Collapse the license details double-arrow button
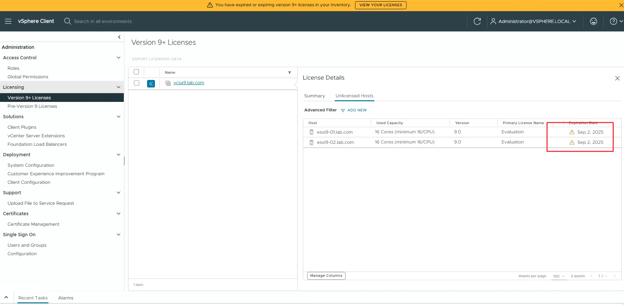This screenshot has width=624, height=305. (x=151, y=84)
